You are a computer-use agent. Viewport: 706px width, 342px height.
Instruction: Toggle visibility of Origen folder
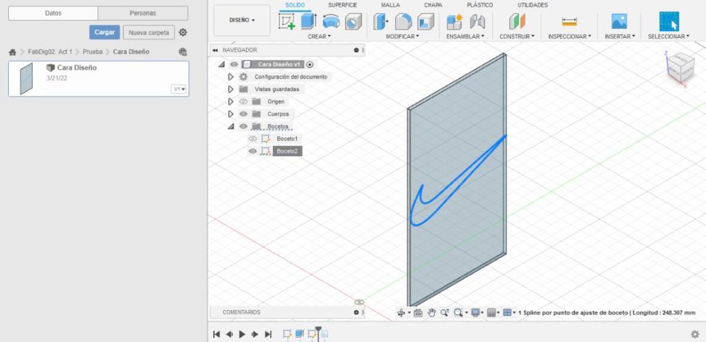[243, 101]
